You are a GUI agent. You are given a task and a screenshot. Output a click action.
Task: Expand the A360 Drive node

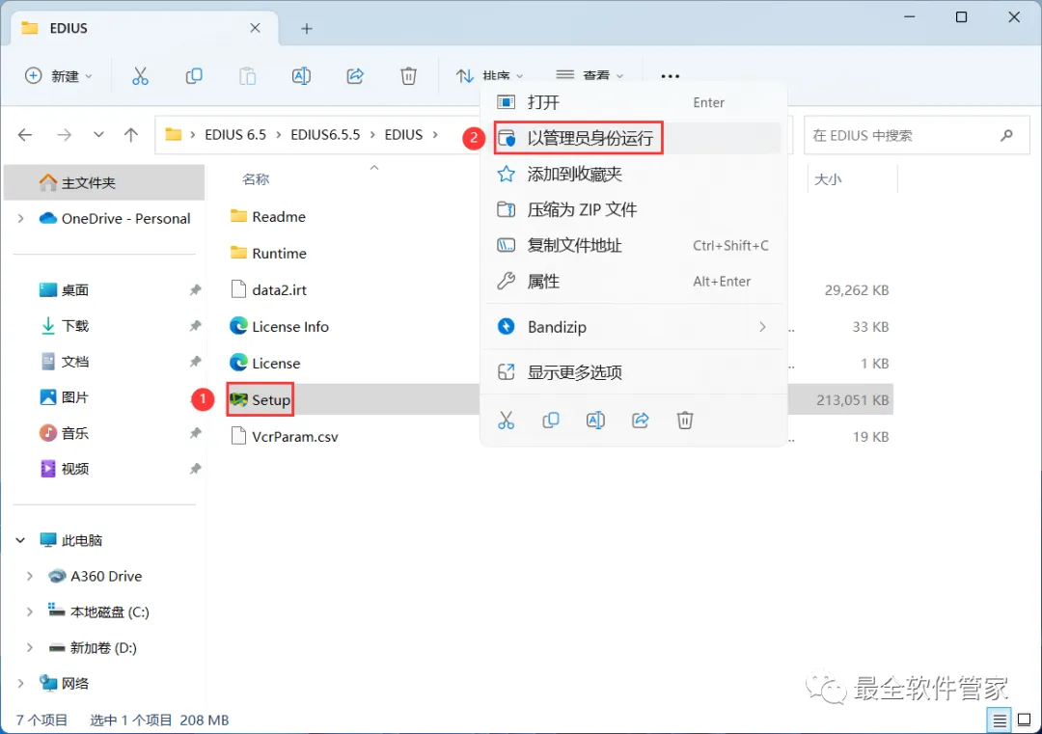tap(29, 576)
